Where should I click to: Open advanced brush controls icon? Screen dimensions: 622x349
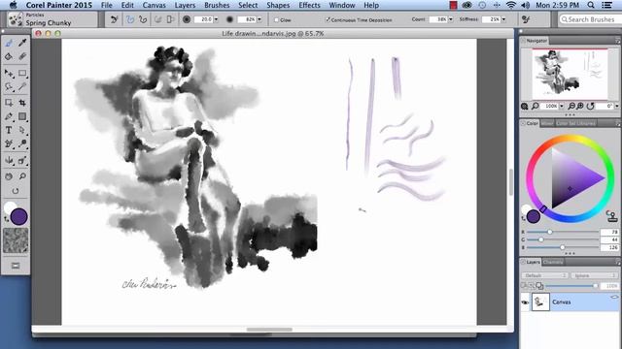click(527, 19)
